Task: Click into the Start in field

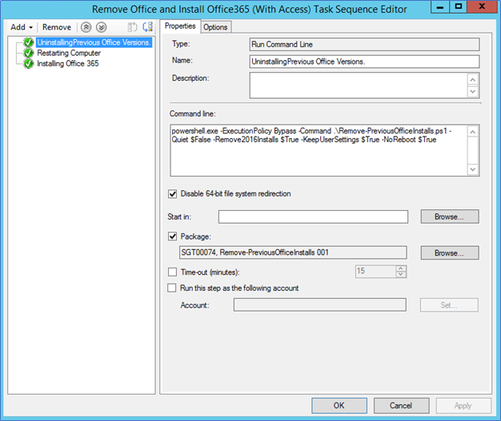Action: pyautogui.click(x=313, y=216)
